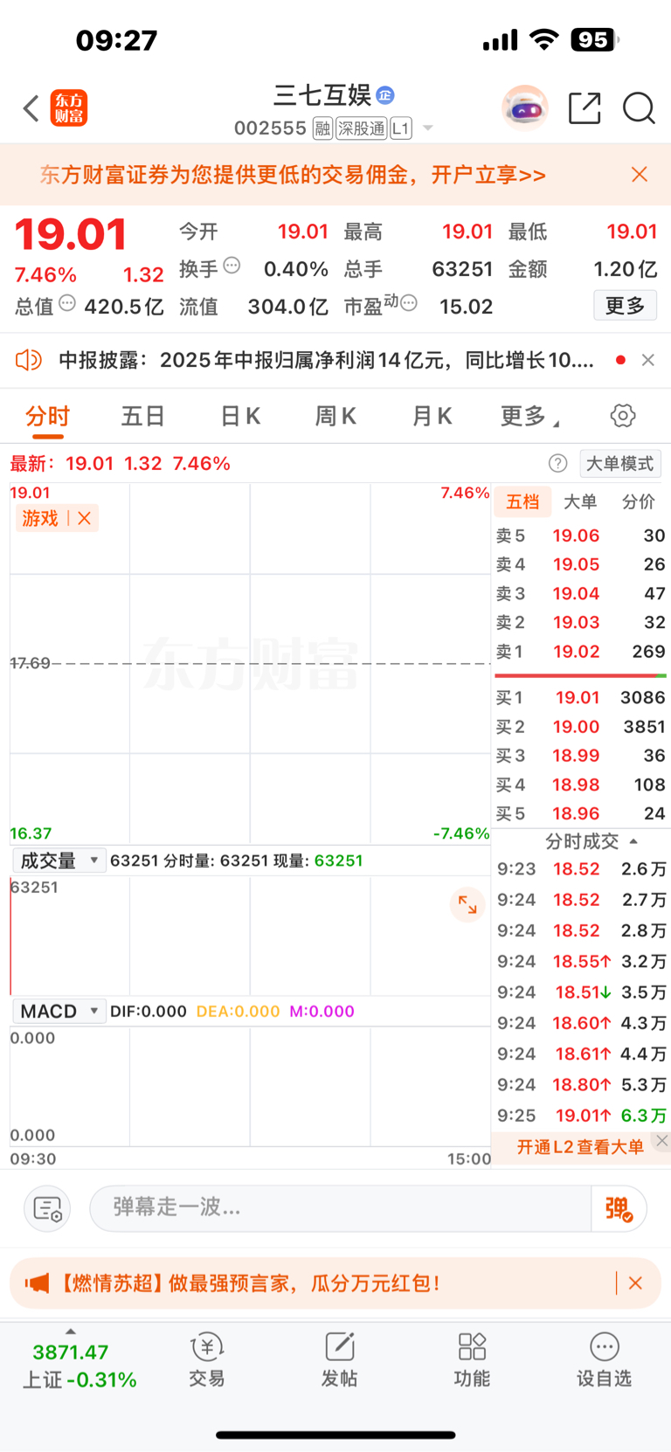671x1452 pixels.
Task: Open 东方财富证券 account opening promo link
Action: [293, 175]
